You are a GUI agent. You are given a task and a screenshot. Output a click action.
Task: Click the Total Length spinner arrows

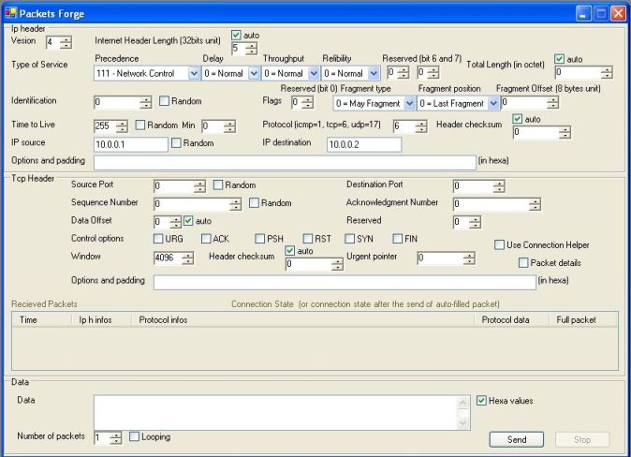click(607, 73)
